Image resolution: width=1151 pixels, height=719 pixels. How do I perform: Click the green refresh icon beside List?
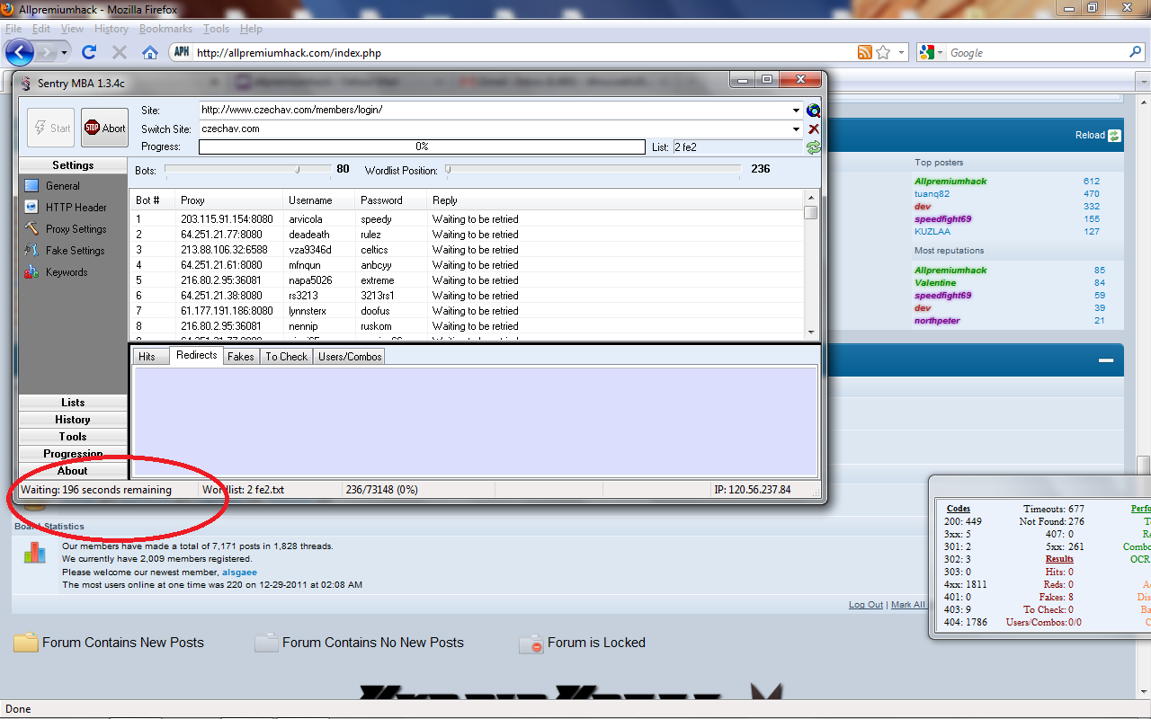pyautogui.click(x=813, y=146)
